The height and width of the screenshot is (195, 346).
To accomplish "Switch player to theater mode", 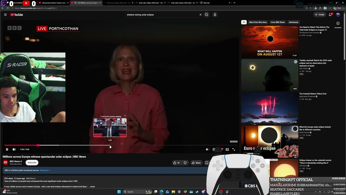I will pos(227,149).
